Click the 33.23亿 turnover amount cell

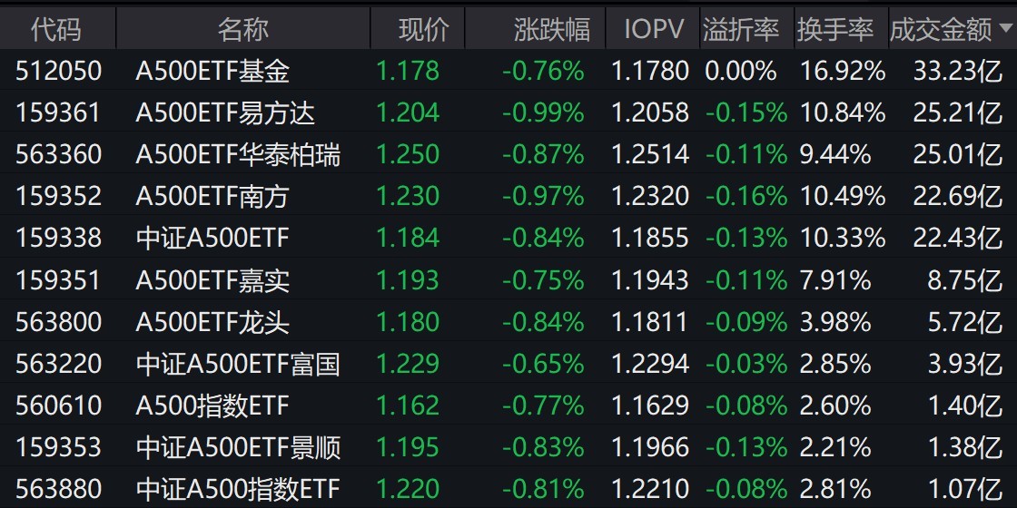point(958,71)
